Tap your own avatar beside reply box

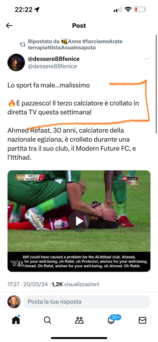[x=14, y=302]
